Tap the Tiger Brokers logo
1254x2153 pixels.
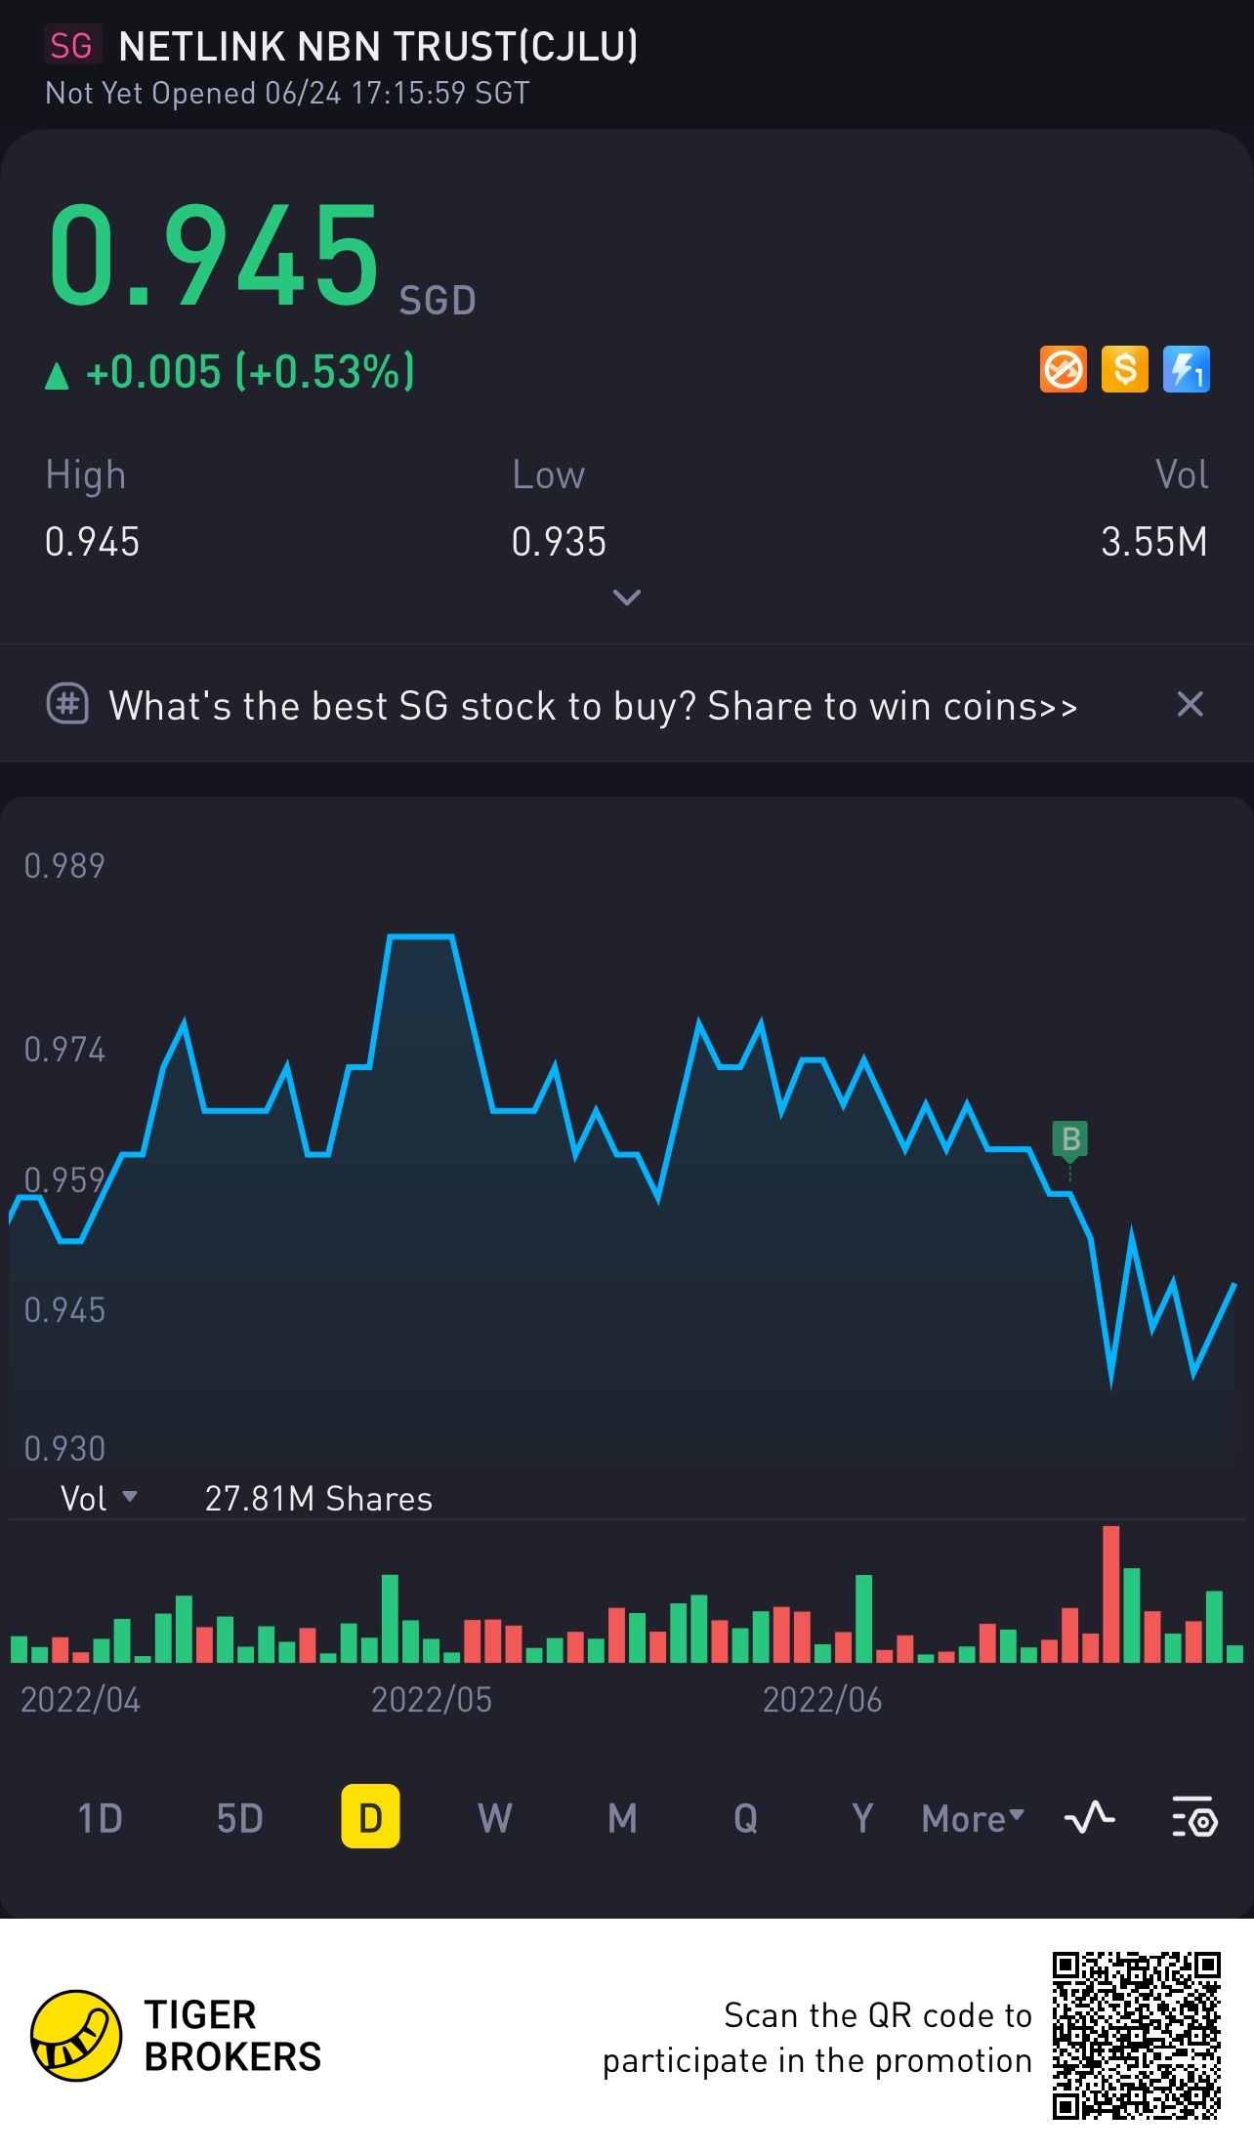[x=76, y=2035]
